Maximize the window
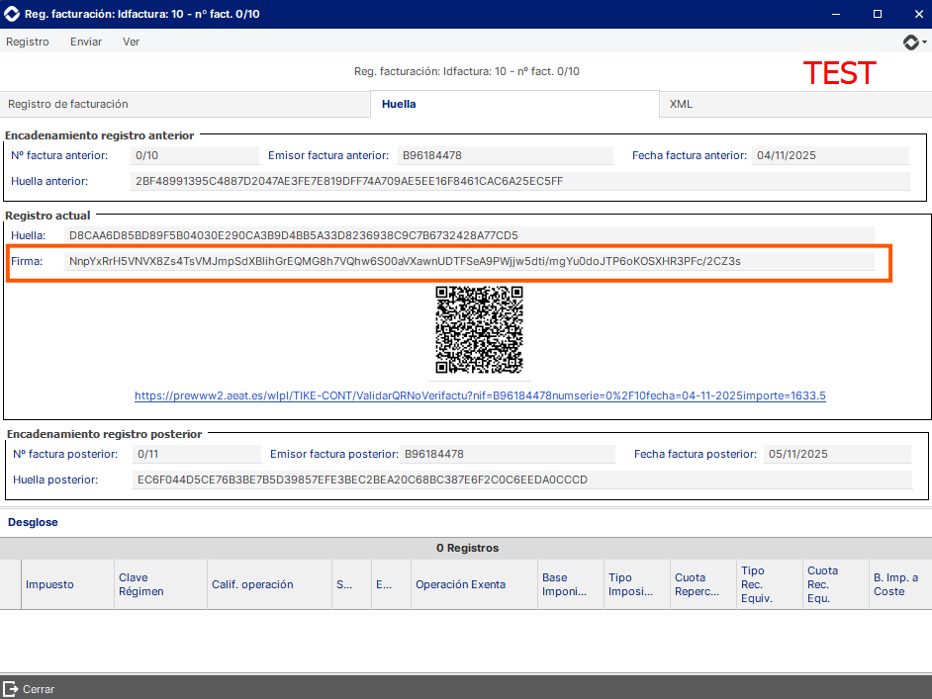The width and height of the screenshot is (932, 699). point(878,14)
